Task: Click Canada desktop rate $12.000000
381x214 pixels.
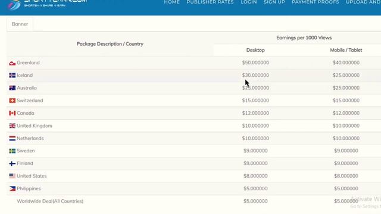Action: coord(255,113)
